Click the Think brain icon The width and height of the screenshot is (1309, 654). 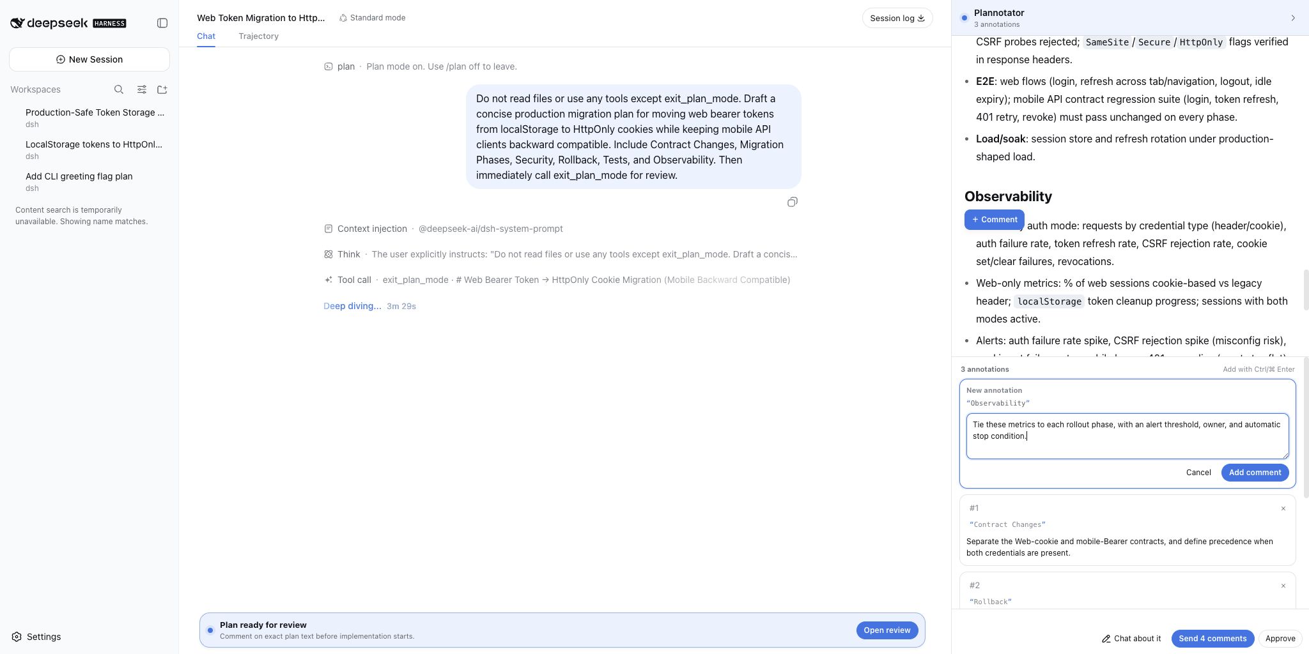point(329,254)
